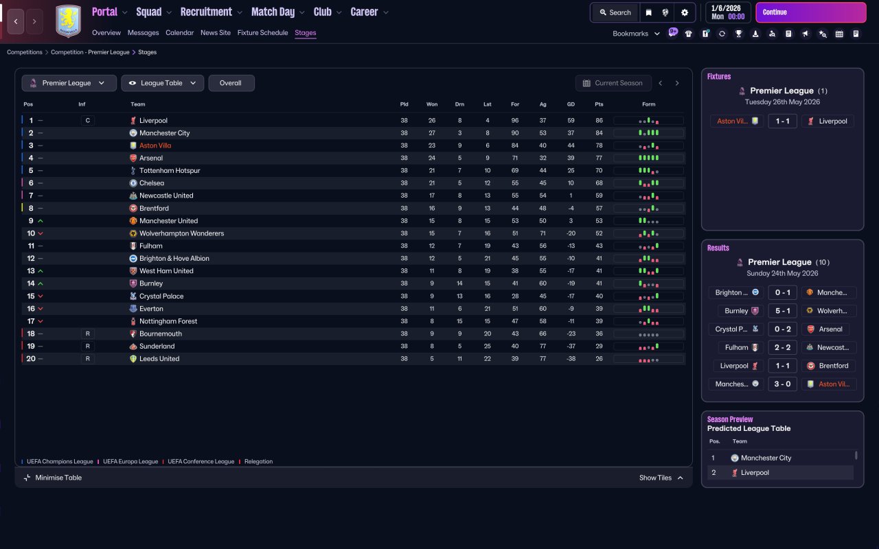
Task: Open the shirt bookmark icon
Action: 689,34
